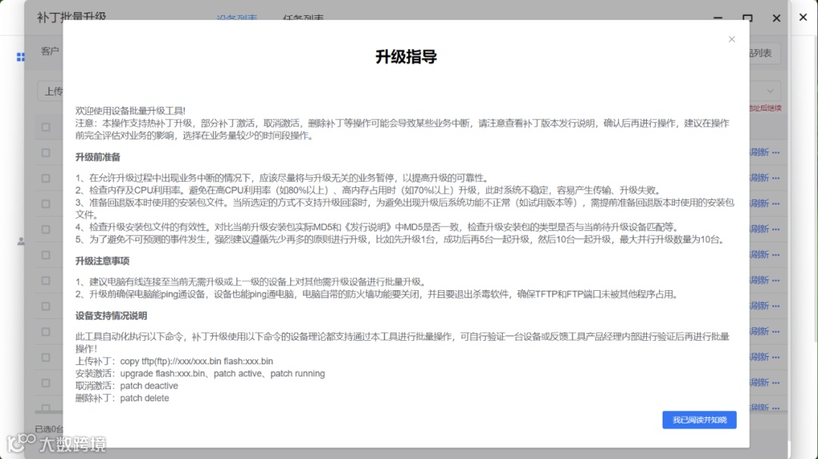This screenshot has width=818, height=459.
Task: Click the 客户 label in the filter bar
Action: [50, 51]
